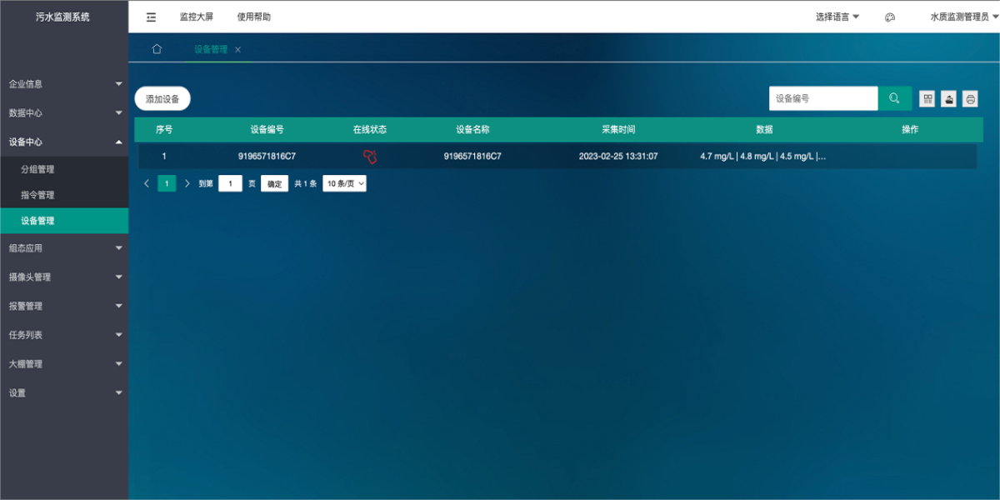This screenshot has width=1000, height=500.
Task: Focus the 设备编号 search input field
Action: click(822, 98)
